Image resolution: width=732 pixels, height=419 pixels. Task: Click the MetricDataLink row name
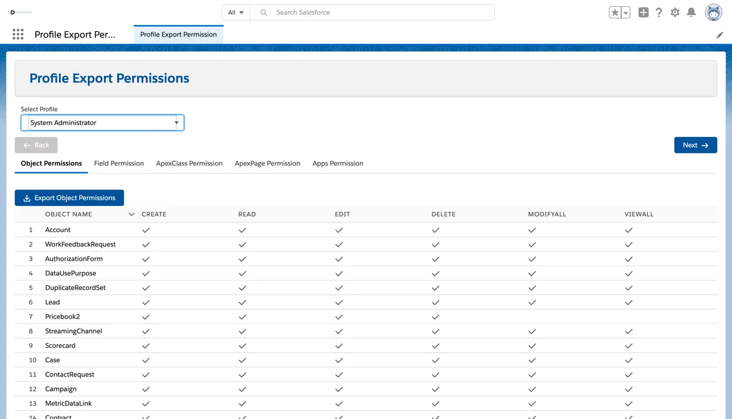68,403
